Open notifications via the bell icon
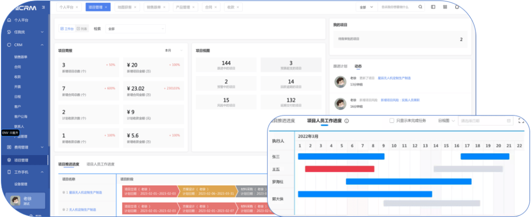531x217 pixels. (x=457, y=7)
